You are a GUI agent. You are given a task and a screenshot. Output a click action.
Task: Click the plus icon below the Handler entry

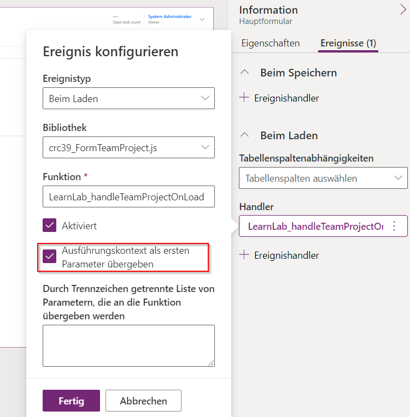pyautogui.click(x=244, y=255)
